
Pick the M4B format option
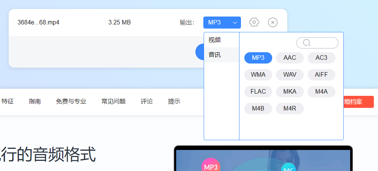(258, 109)
